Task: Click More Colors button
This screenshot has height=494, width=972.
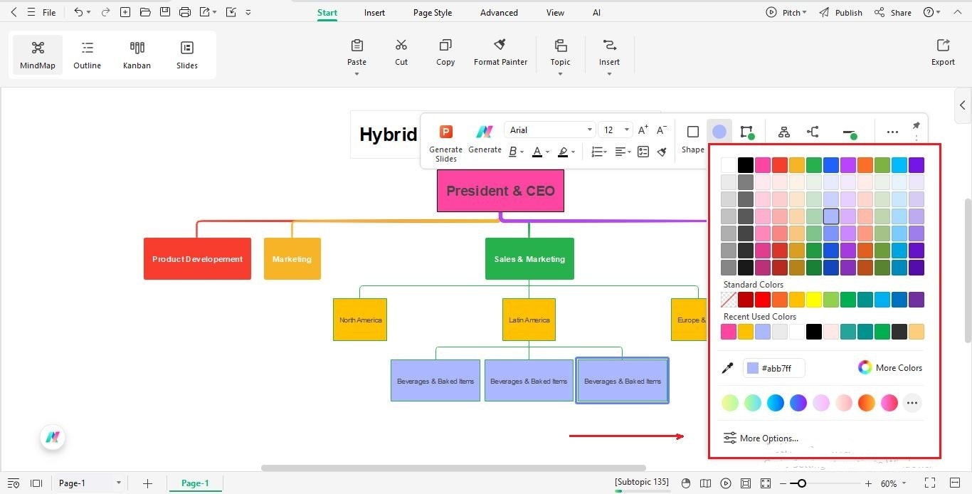Action: coord(890,367)
